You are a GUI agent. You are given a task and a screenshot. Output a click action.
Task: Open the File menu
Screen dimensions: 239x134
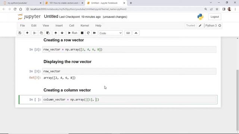22,26
